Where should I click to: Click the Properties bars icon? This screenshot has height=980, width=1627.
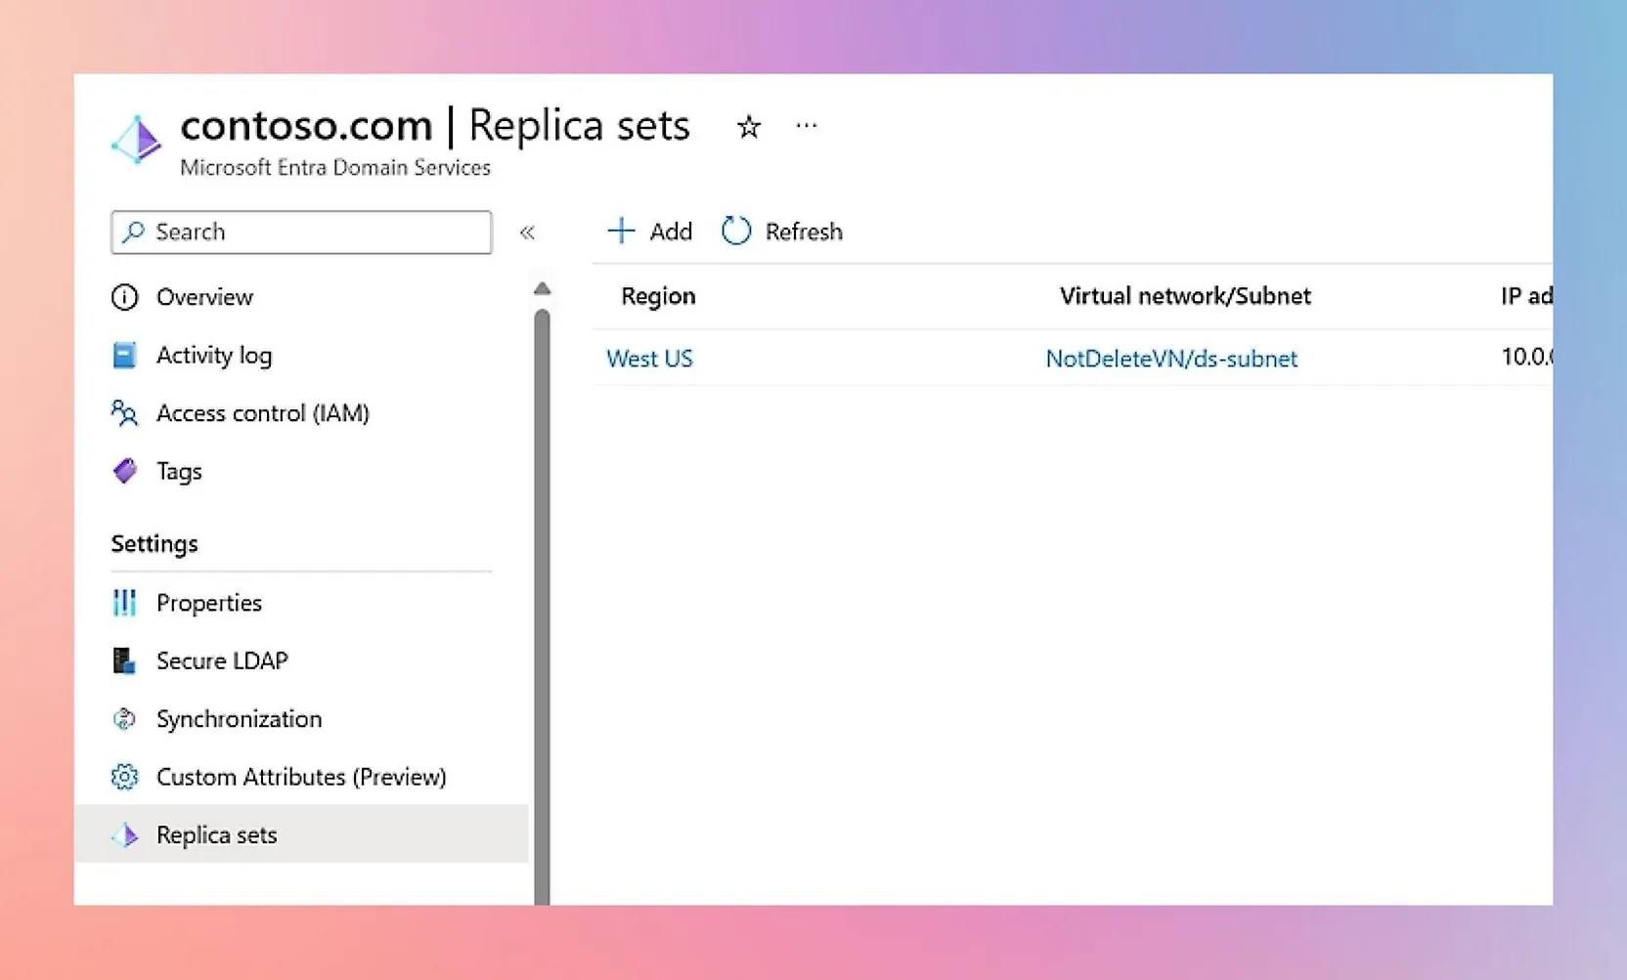124,603
